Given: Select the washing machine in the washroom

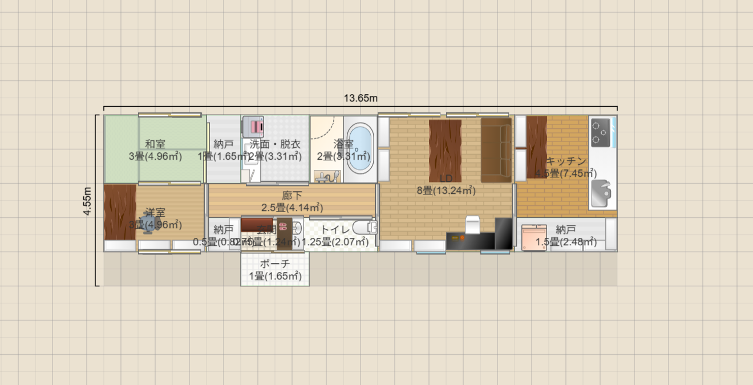Looking at the screenshot, I should tap(254, 125).
